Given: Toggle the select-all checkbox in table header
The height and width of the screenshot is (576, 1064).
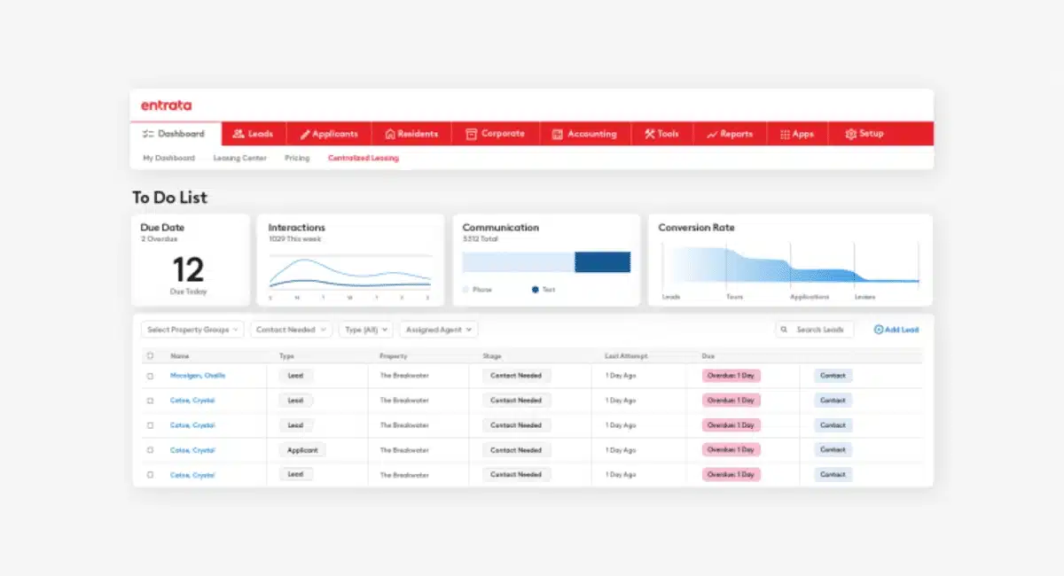Looking at the screenshot, I should click(x=150, y=356).
